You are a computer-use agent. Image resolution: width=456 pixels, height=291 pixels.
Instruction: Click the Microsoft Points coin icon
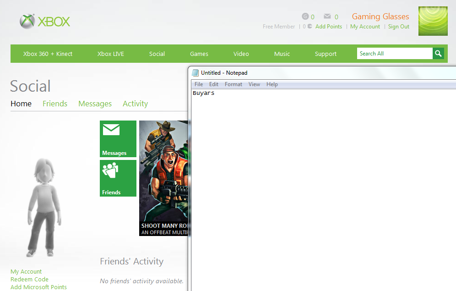pos(309,26)
